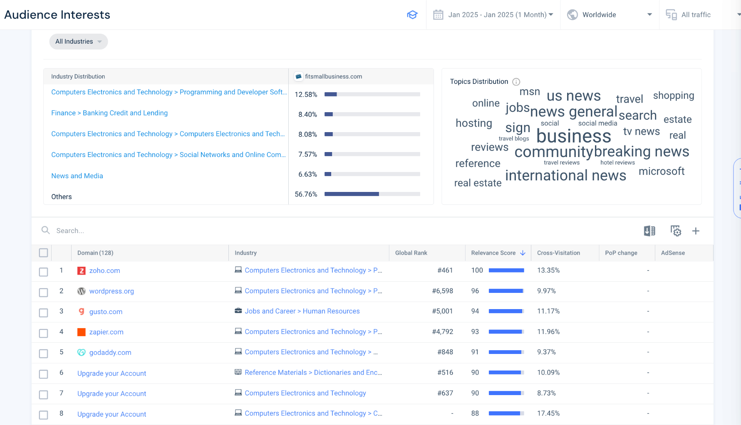This screenshot has height=425, width=741.
Task: Click the 12.58% industry distribution bar
Action: [x=372, y=94]
